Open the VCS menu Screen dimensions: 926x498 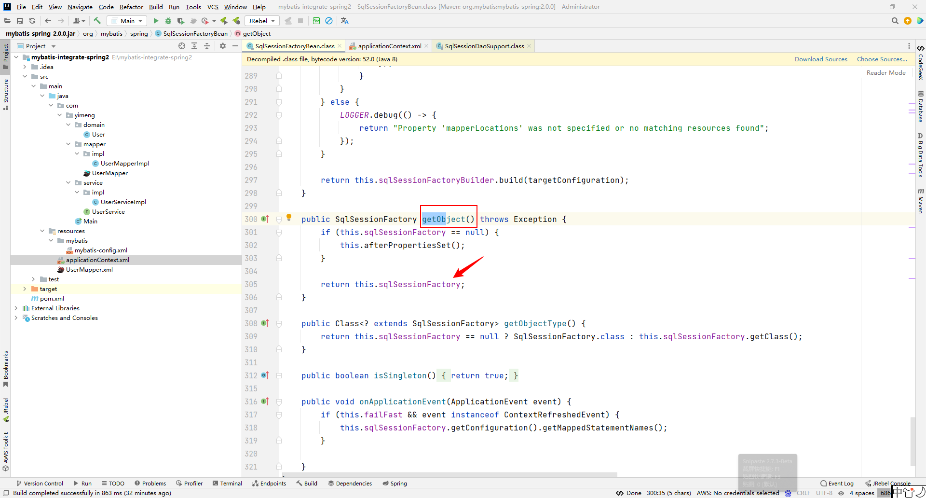click(x=213, y=7)
